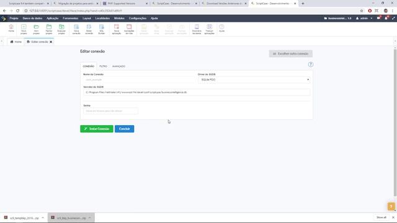Open Chrome's three-dot menu

393,11
